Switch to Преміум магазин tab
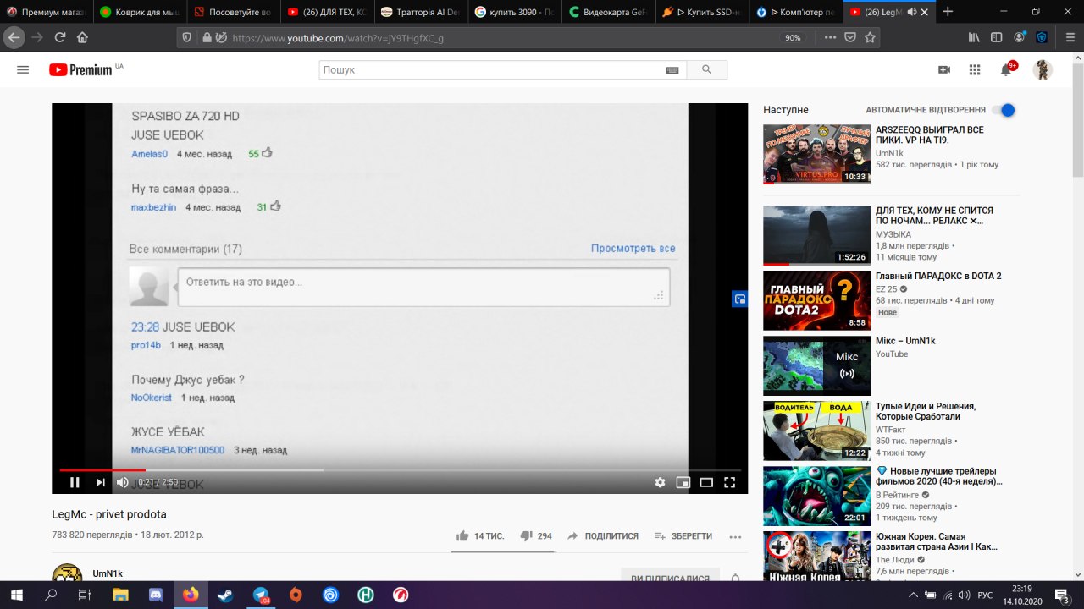This screenshot has height=609, width=1084. tap(46, 12)
